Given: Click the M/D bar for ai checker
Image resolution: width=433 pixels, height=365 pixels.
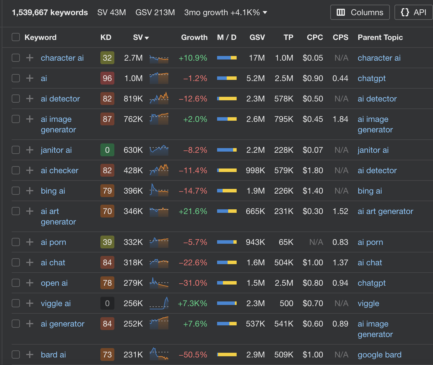Looking at the screenshot, I should 227,170.
